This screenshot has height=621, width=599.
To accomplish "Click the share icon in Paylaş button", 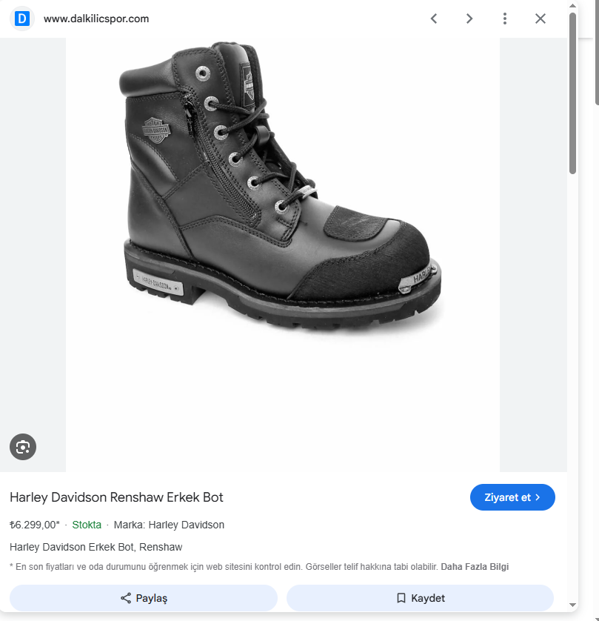I will click(x=126, y=598).
